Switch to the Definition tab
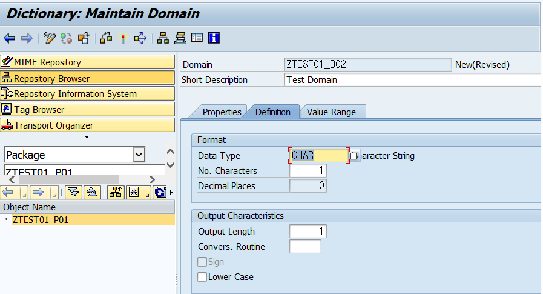The width and height of the screenshot is (543, 294). (x=273, y=112)
